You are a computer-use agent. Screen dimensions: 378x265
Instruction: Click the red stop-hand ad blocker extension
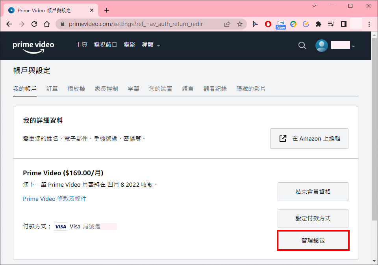[x=268, y=24]
